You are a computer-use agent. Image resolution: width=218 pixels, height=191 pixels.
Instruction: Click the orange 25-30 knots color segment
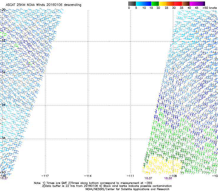pyautogui.click(x=170, y=4)
